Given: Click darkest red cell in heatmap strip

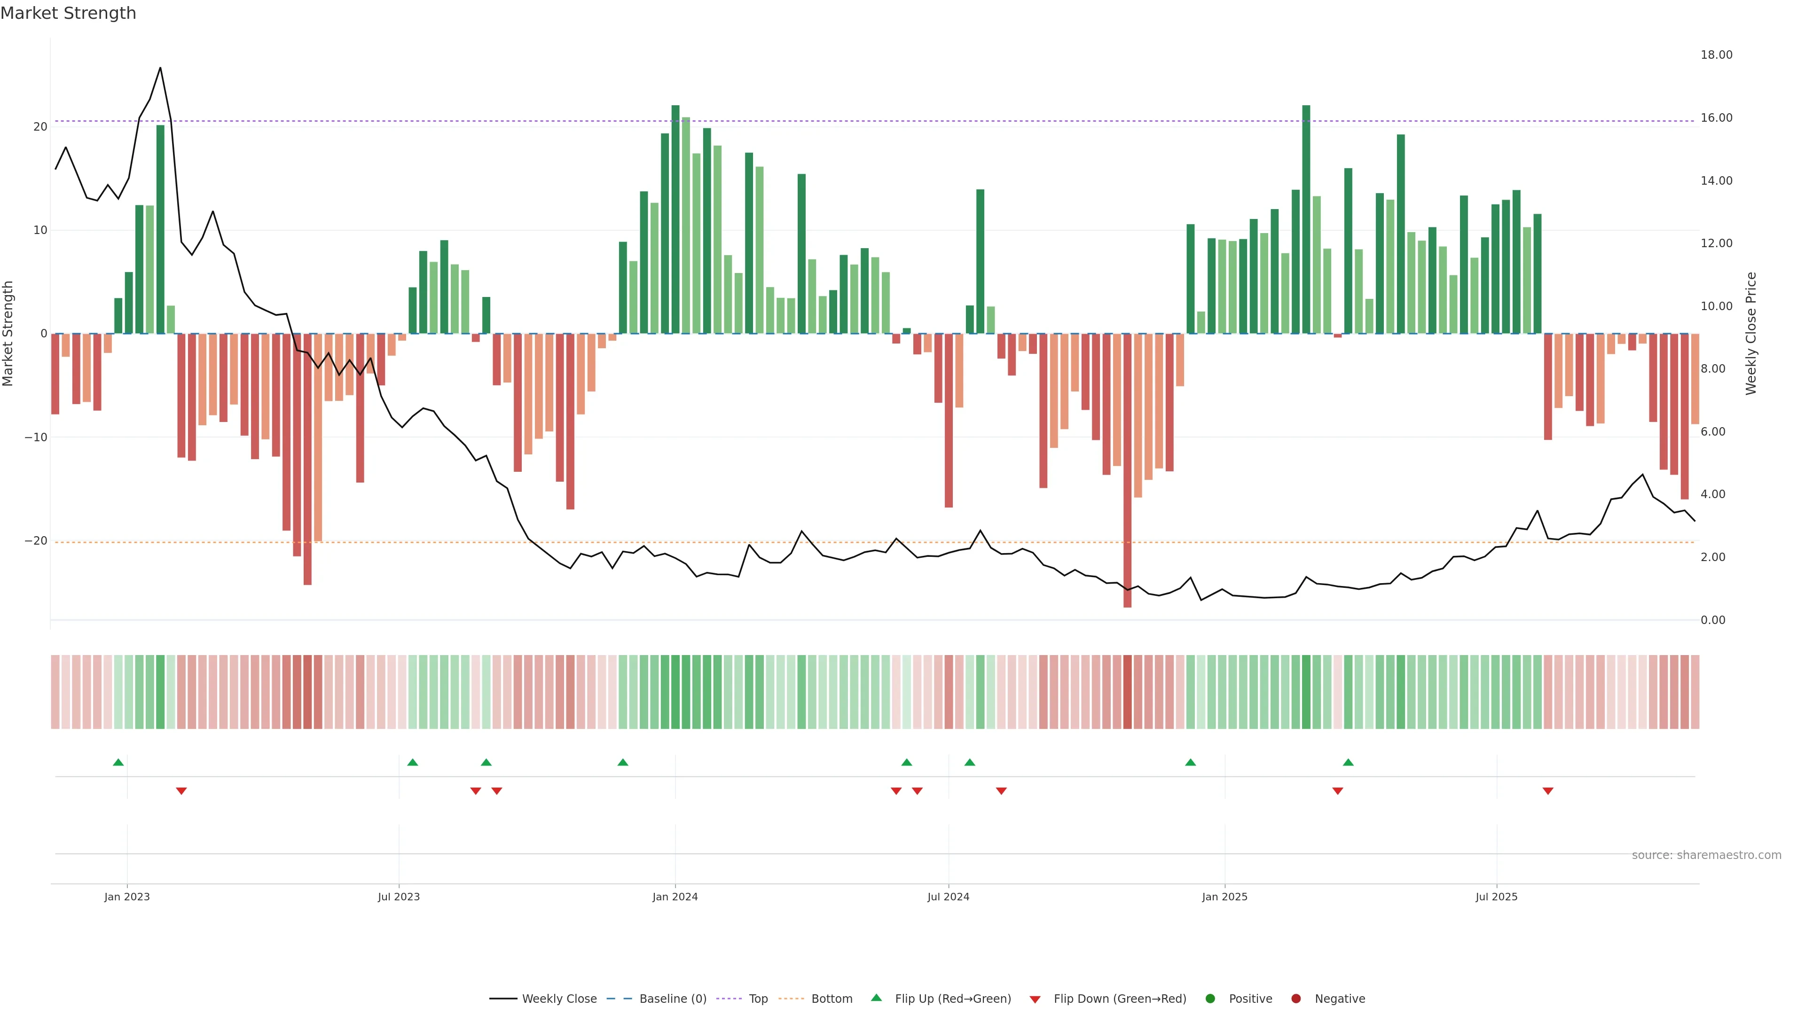Looking at the screenshot, I should 1127,691.
